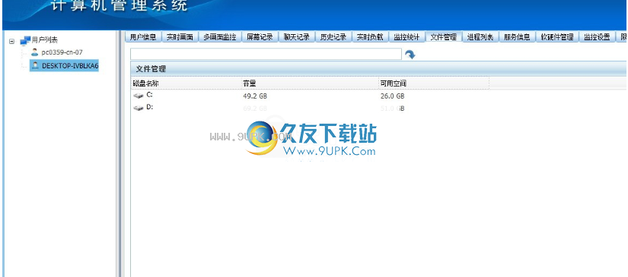
Task: Select pc0359-cn-07 in user list
Action: (62, 52)
